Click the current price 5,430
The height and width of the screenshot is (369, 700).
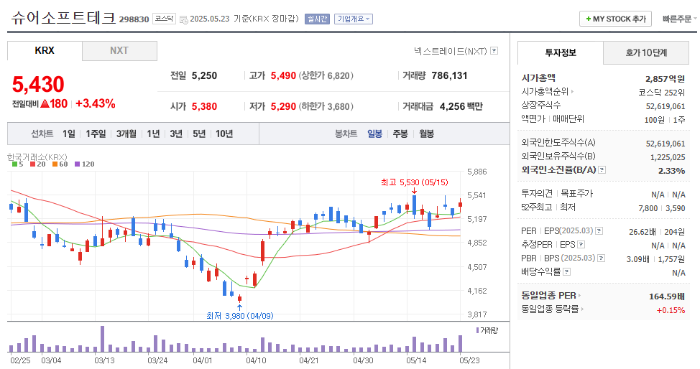pos(38,84)
